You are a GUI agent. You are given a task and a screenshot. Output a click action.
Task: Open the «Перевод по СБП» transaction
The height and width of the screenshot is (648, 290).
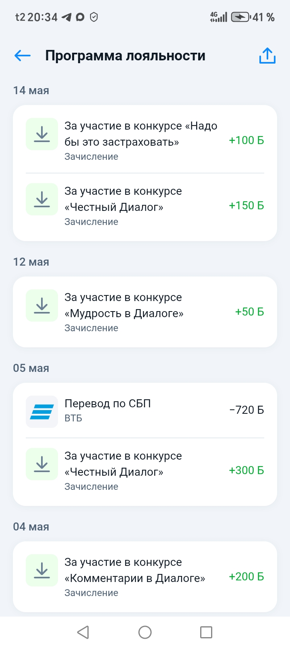145,411
